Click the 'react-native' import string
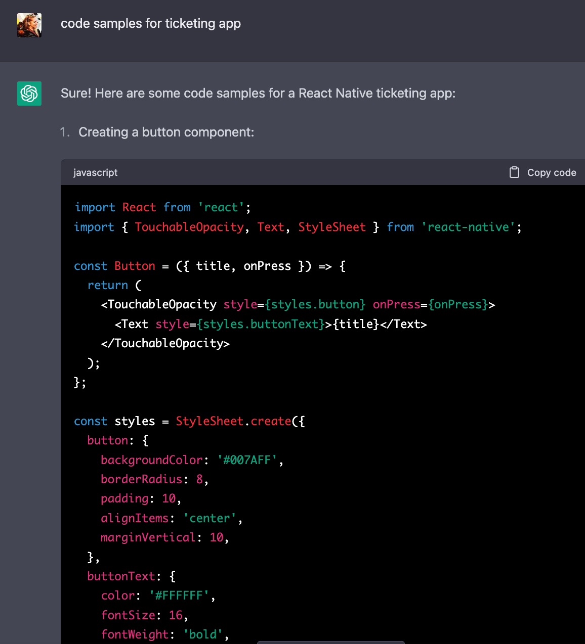 (468, 227)
